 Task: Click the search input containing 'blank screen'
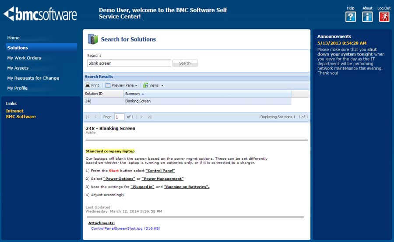129,63
